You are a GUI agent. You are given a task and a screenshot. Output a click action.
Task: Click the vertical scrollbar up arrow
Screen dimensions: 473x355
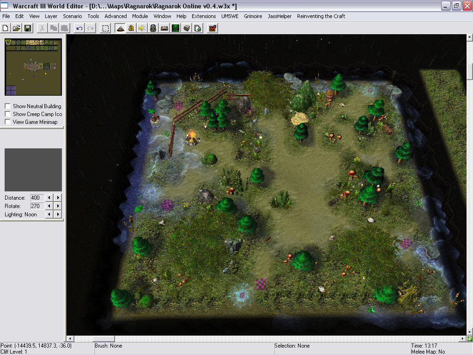tap(470, 37)
